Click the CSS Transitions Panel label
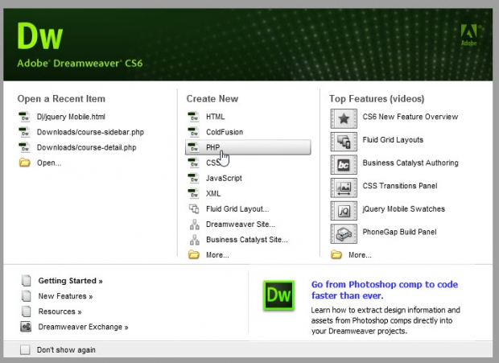The width and height of the screenshot is (499, 363). 400,186
